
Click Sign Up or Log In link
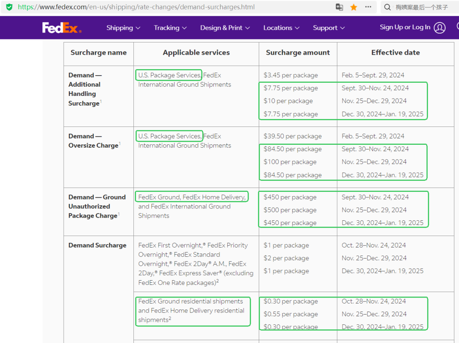(x=405, y=27)
